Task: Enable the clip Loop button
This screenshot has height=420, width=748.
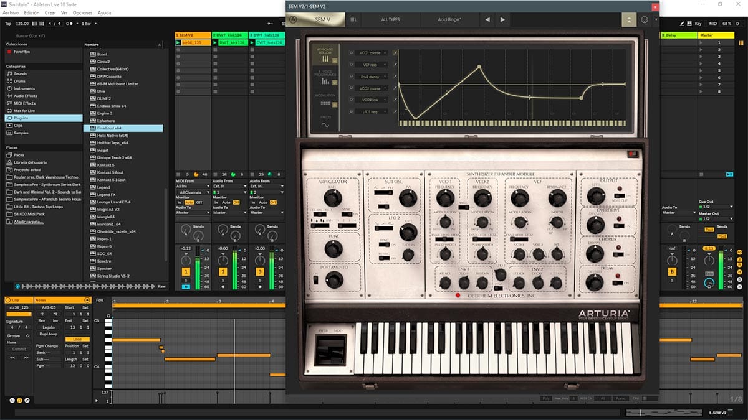Action: (77, 339)
